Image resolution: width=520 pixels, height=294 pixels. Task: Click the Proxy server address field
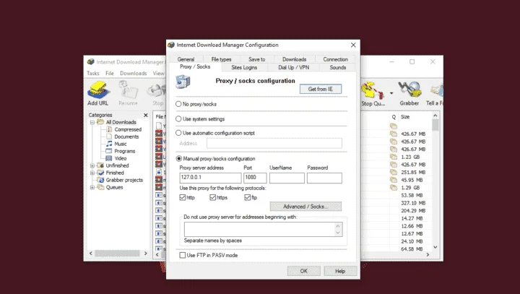210,178
